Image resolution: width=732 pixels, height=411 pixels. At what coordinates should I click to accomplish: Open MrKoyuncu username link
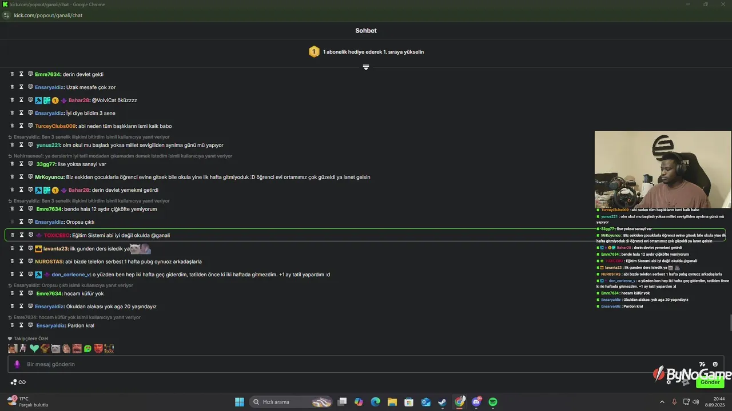coord(49,177)
